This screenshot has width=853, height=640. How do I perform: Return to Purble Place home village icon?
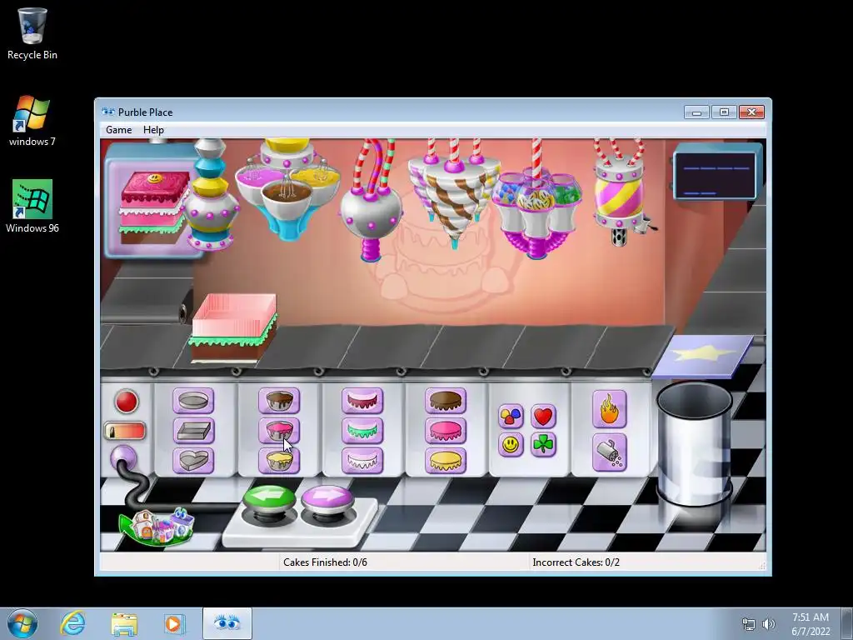coord(157,526)
